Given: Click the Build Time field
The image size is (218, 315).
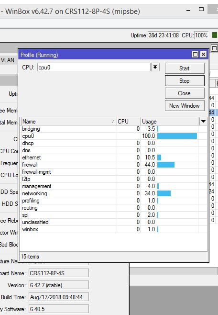Looking at the screenshot, I should [59, 297].
